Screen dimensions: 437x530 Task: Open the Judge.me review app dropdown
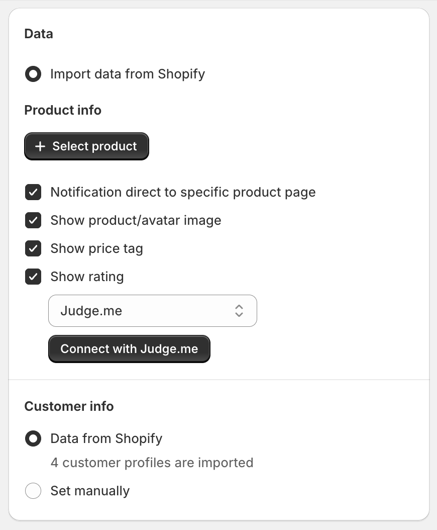pos(152,311)
